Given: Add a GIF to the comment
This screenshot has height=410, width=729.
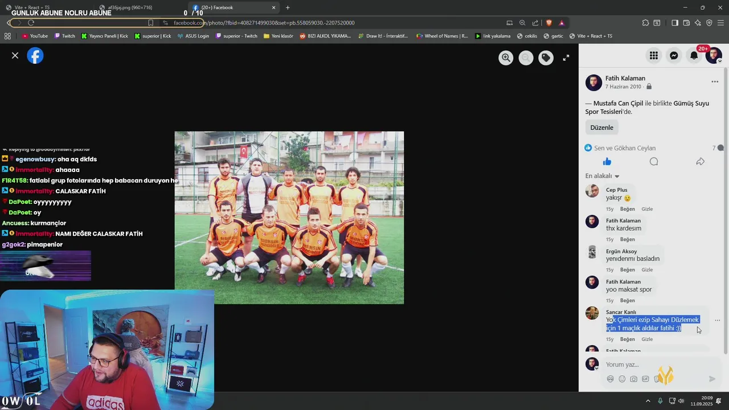Looking at the screenshot, I should (x=645, y=379).
